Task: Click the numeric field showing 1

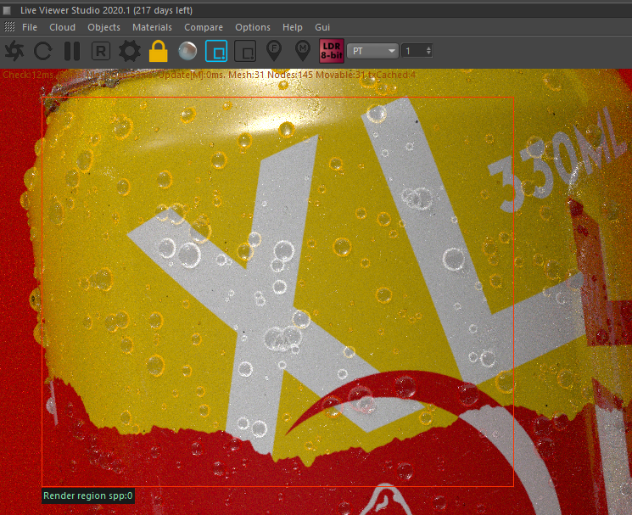Action: click(x=413, y=51)
